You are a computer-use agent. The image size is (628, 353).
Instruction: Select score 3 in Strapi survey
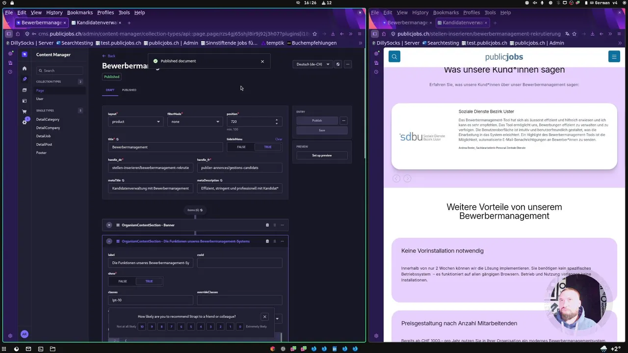coord(210,327)
